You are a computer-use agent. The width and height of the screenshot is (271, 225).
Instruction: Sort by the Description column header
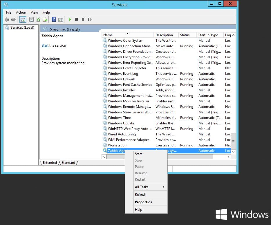pos(166,35)
